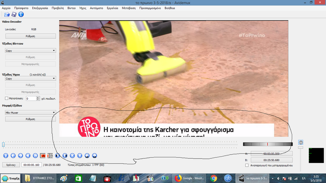The width and height of the screenshot is (326, 183).
Task: Click the jog shuttle gradient bar
Action: [268, 144]
